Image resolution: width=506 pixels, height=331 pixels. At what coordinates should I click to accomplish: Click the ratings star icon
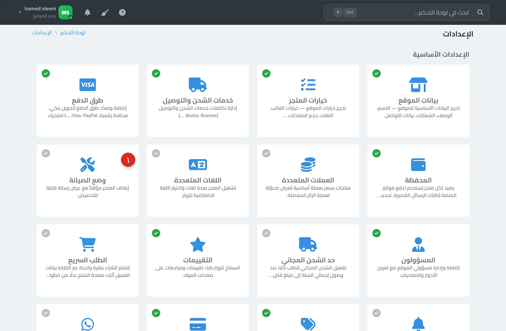[198, 245]
